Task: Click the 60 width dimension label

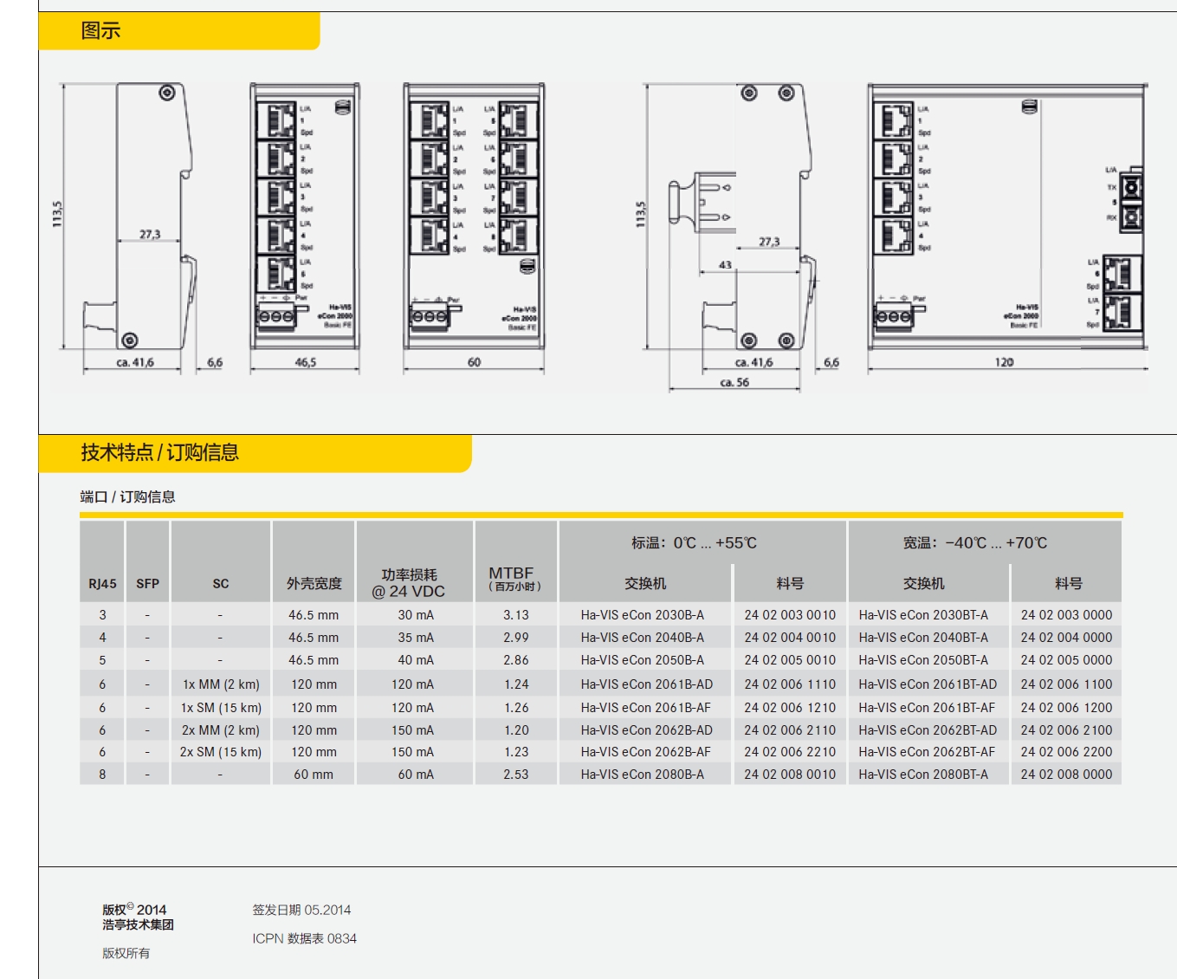Action: (474, 362)
